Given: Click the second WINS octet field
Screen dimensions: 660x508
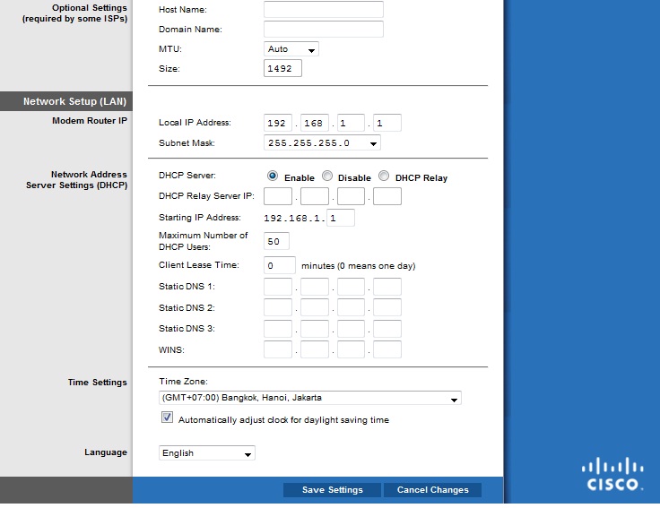Looking at the screenshot, I should (x=314, y=349).
